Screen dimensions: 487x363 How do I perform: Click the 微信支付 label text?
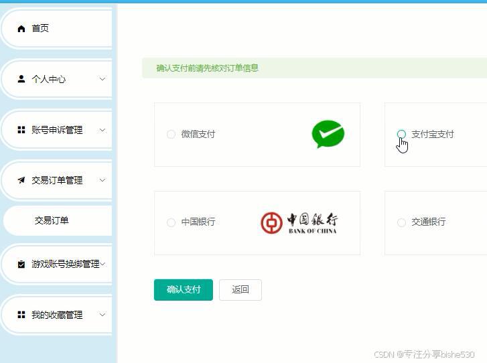pyautogui.click(x=198, y=134)
